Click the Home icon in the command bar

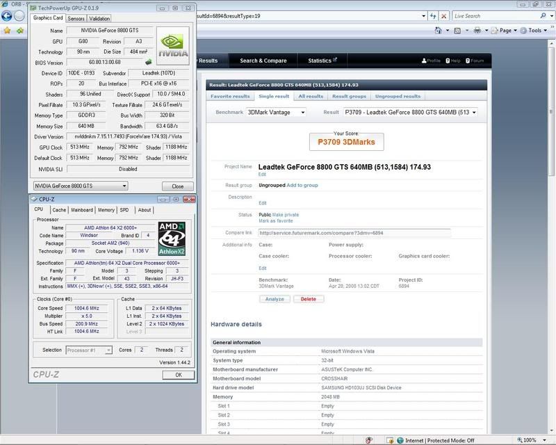click(439, 31)
